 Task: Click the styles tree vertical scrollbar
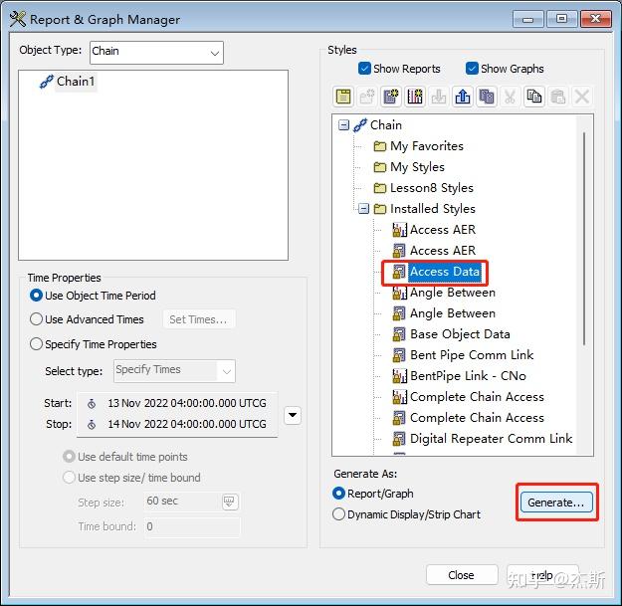click(584, 238)
